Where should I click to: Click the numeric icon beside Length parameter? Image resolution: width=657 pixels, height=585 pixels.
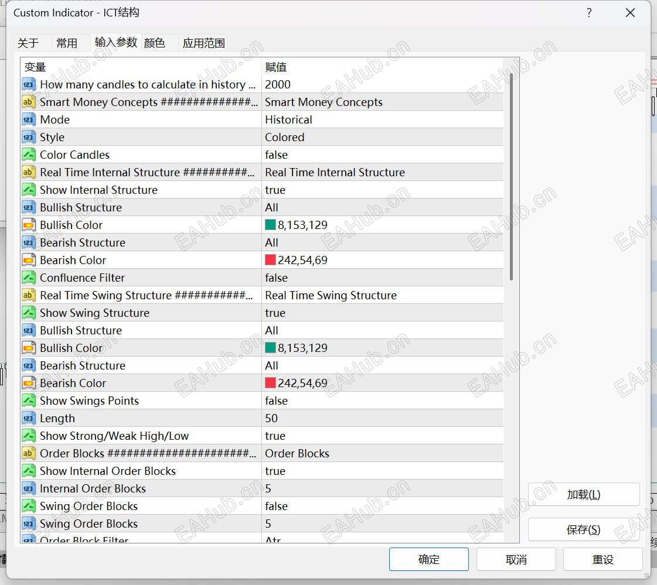29,418
